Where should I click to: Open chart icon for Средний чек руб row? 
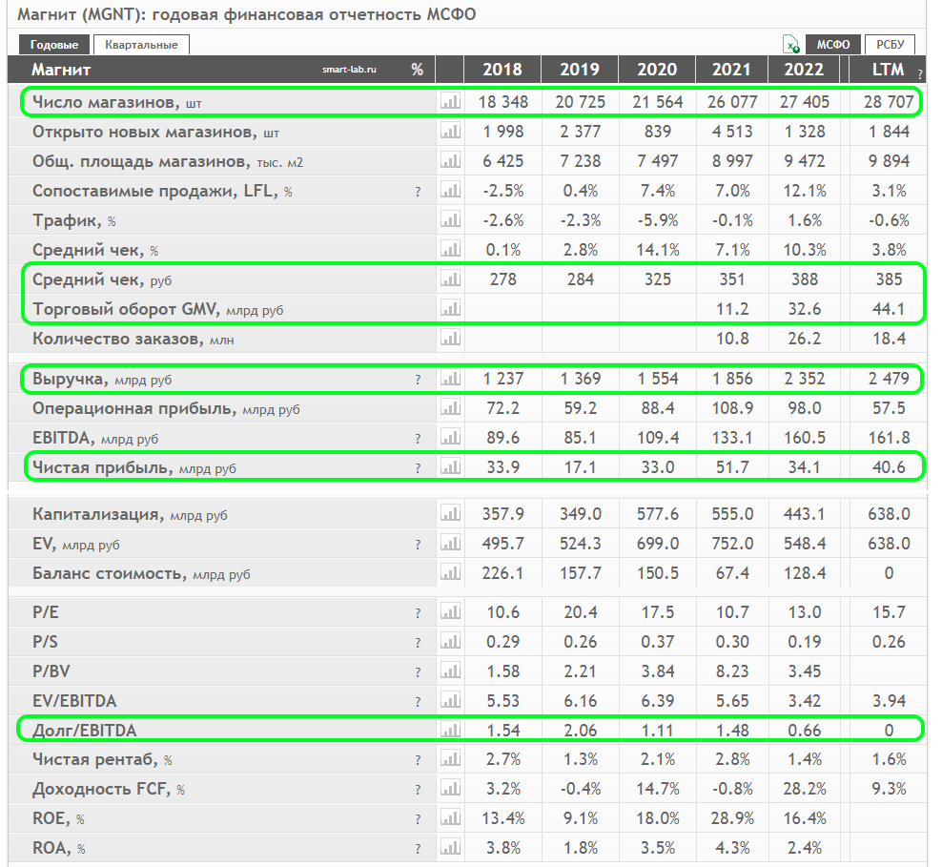click(x=450, y=279)
